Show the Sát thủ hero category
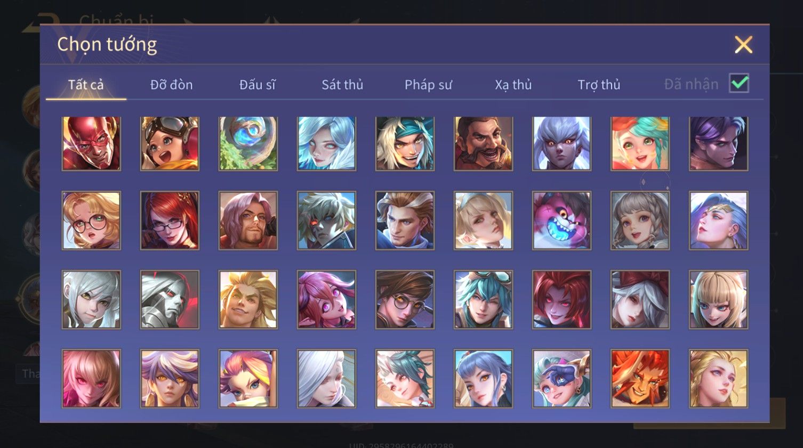The image size is (803, 448). (342, 85)
